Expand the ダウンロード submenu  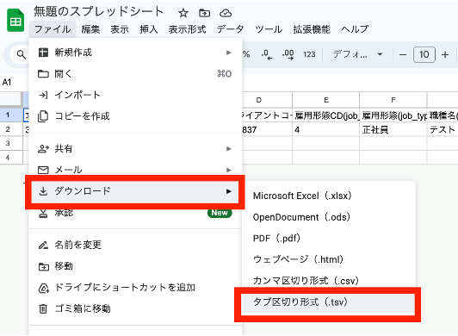click(x=135, y=191)
